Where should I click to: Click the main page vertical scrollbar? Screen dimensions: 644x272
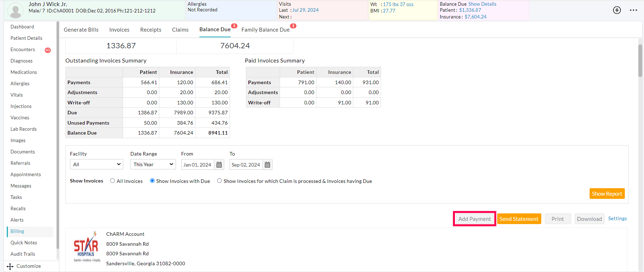click(x=640, y=60)
